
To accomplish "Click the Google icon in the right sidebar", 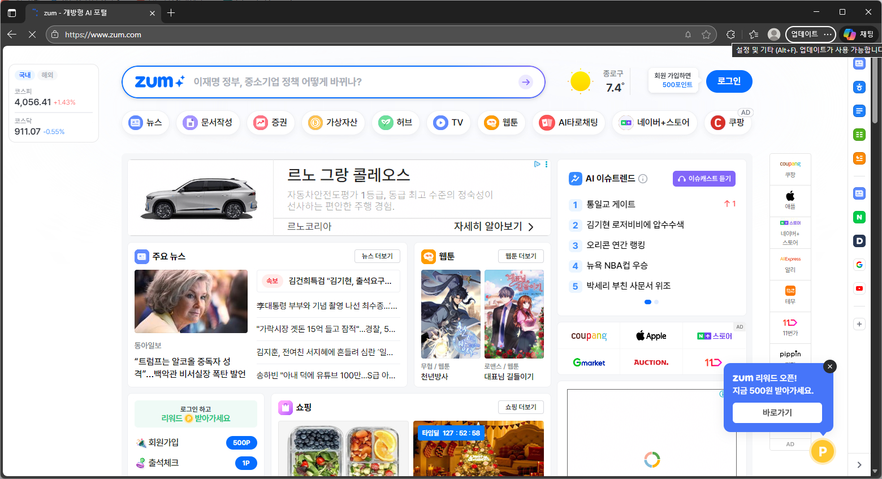I will [859, 264].
